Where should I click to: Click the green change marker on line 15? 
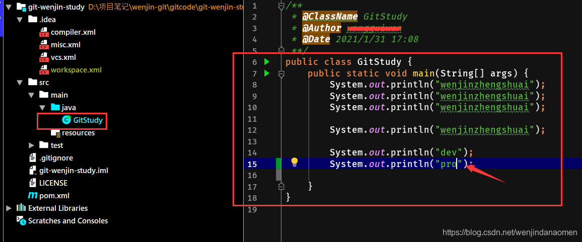coord(279,164)
